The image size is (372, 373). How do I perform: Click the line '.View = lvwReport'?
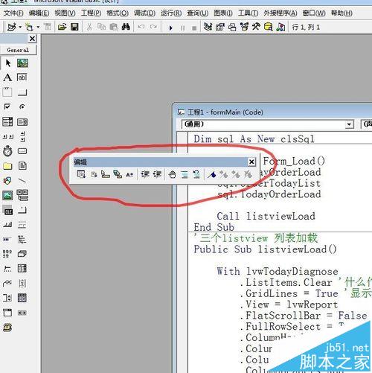[x=289, y=305]
